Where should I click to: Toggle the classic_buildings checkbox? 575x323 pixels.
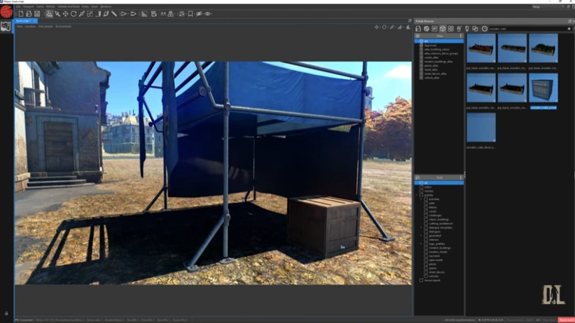click(x=426, y=219)
